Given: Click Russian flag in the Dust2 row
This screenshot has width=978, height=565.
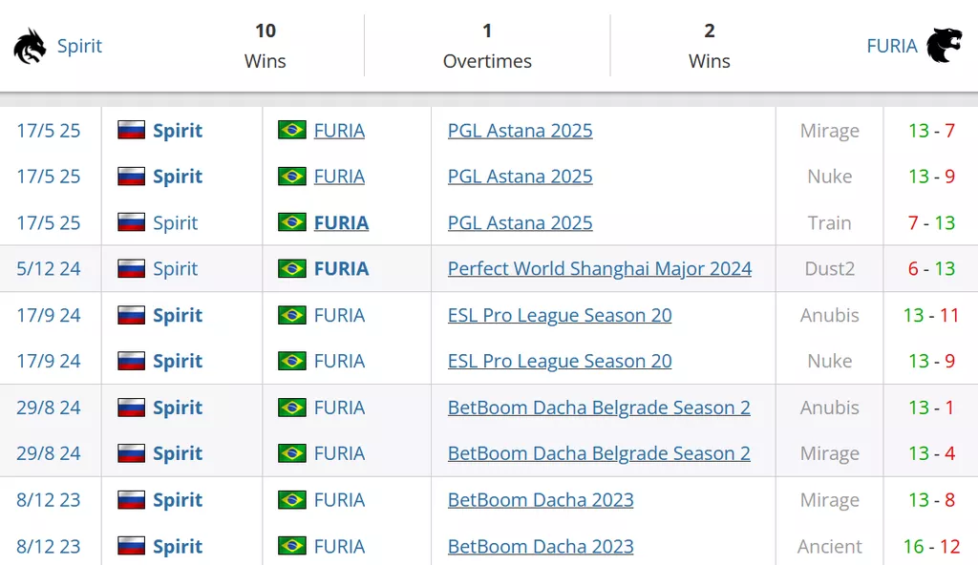Looking at the screenshot, I should tap(131, 269).
